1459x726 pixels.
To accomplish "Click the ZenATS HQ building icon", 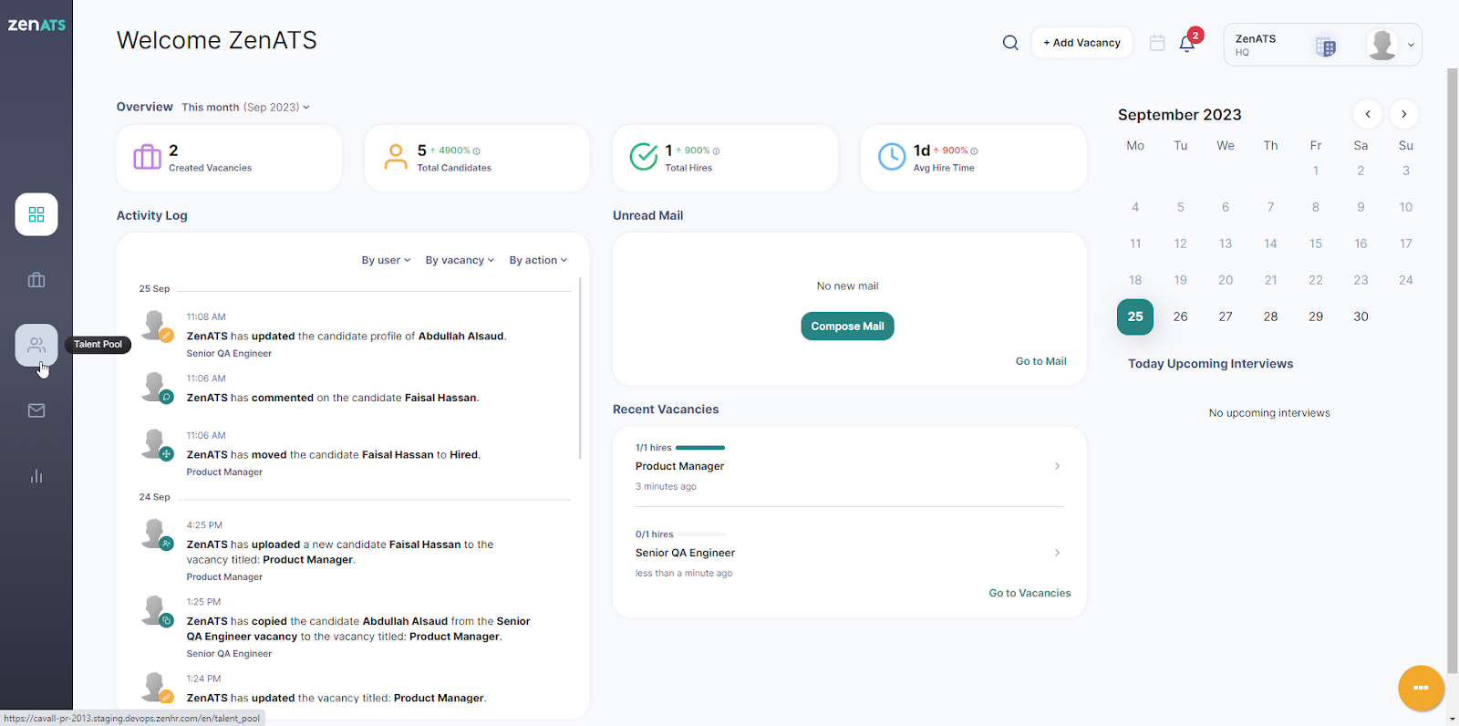I will [x=1326, y=47].
